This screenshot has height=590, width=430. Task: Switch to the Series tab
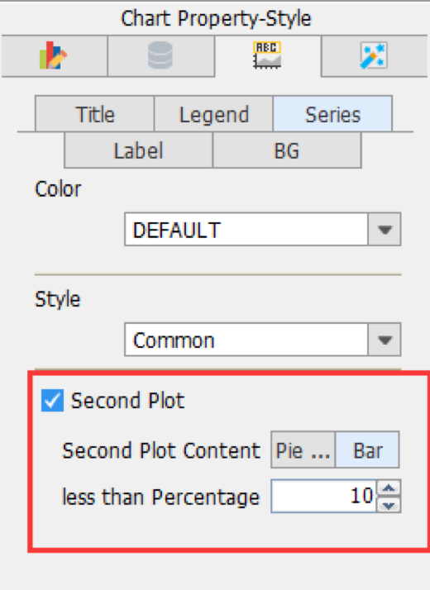333,114
